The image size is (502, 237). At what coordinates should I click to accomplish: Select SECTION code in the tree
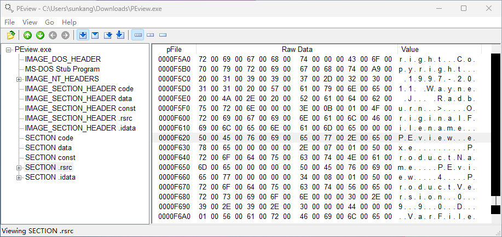[49, 138]
